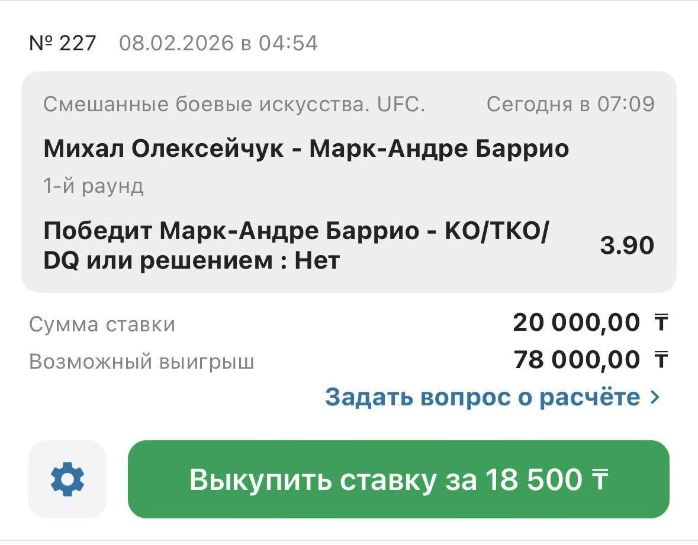Click the tenge symbol beside stake amount
Viewport: 698px width, 545px height.
661,323
